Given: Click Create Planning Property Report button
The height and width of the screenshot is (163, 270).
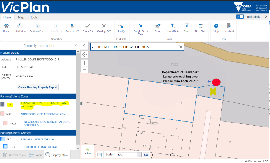Looking at the screenshot, I should (38, 87).
